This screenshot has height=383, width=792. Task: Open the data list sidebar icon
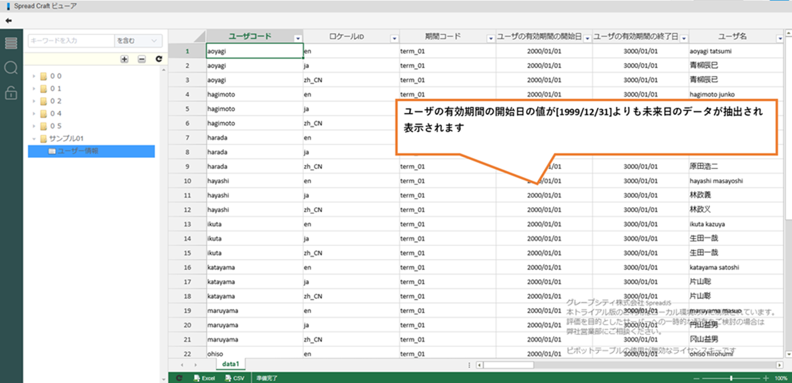coord(11,43)
